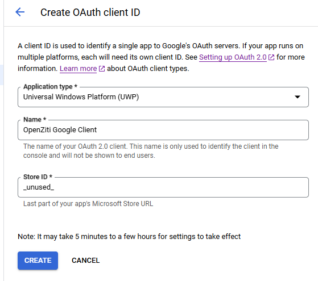
Task: Click the external-link icon after OAuth 2.0
Action: 271,57
